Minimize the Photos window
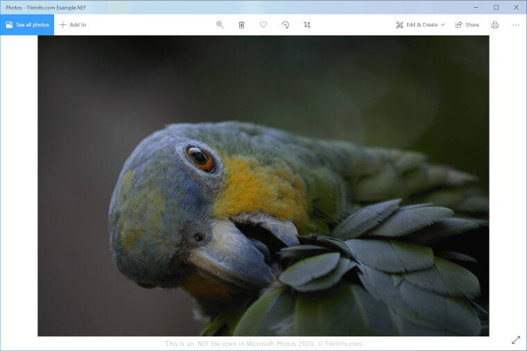Image resolution: width=527 pixels, height=351 pixels. pyautogui.click(x=476, y=7)
